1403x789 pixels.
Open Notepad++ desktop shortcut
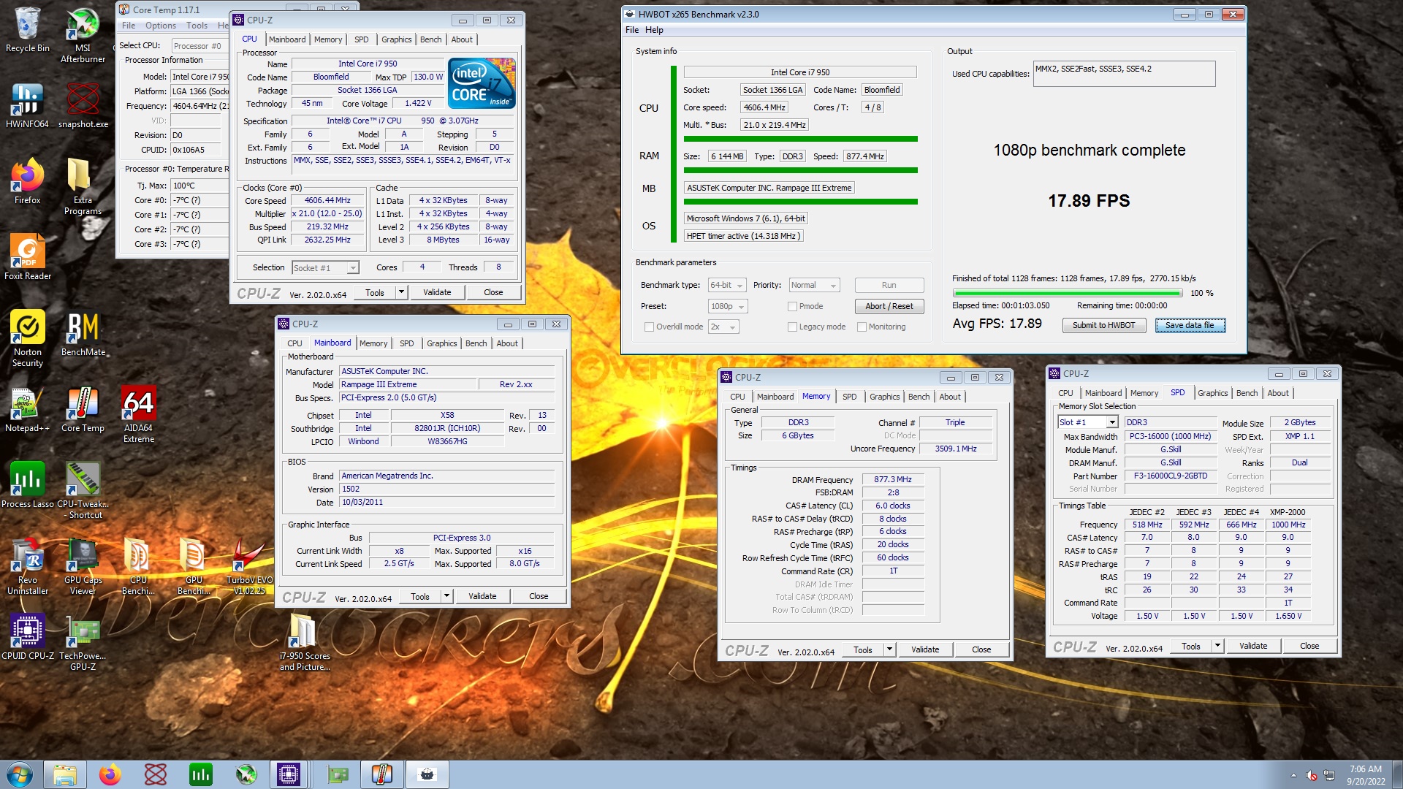[x=27, y=410]
